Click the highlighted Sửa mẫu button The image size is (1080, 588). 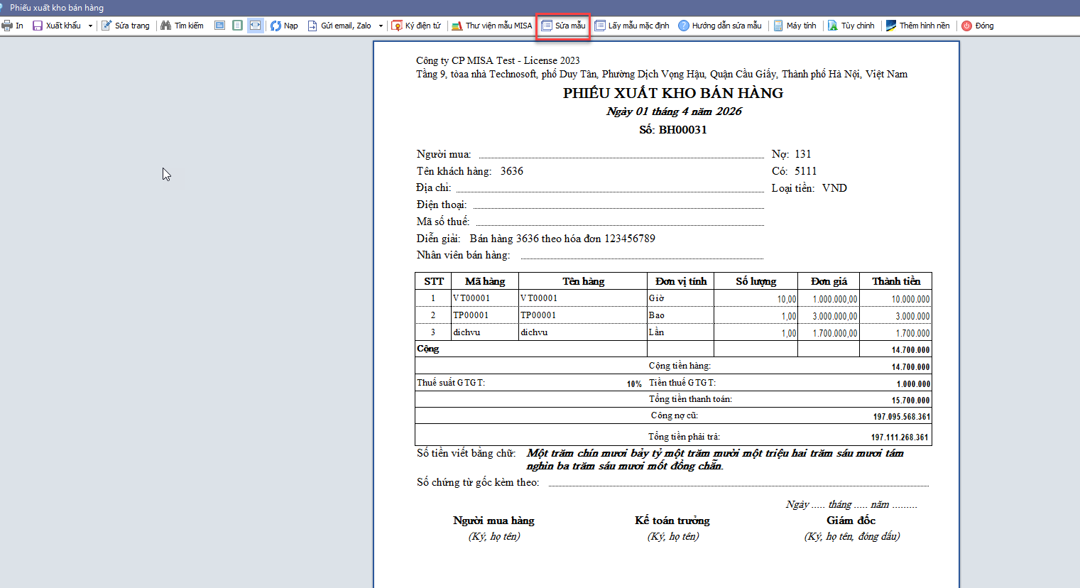(563, 26)
